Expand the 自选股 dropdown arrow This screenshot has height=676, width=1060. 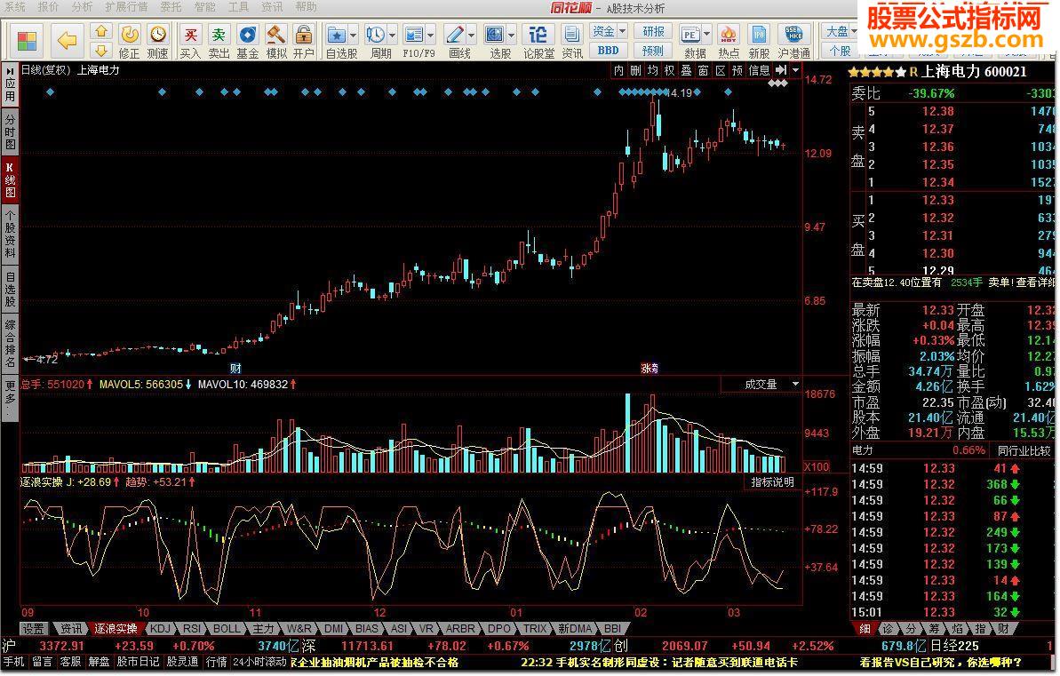tap(353, 35)
